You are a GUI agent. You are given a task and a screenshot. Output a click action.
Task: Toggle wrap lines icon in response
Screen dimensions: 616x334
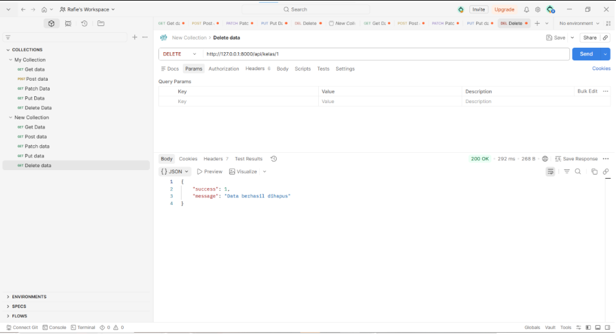[x=550, y=171]
